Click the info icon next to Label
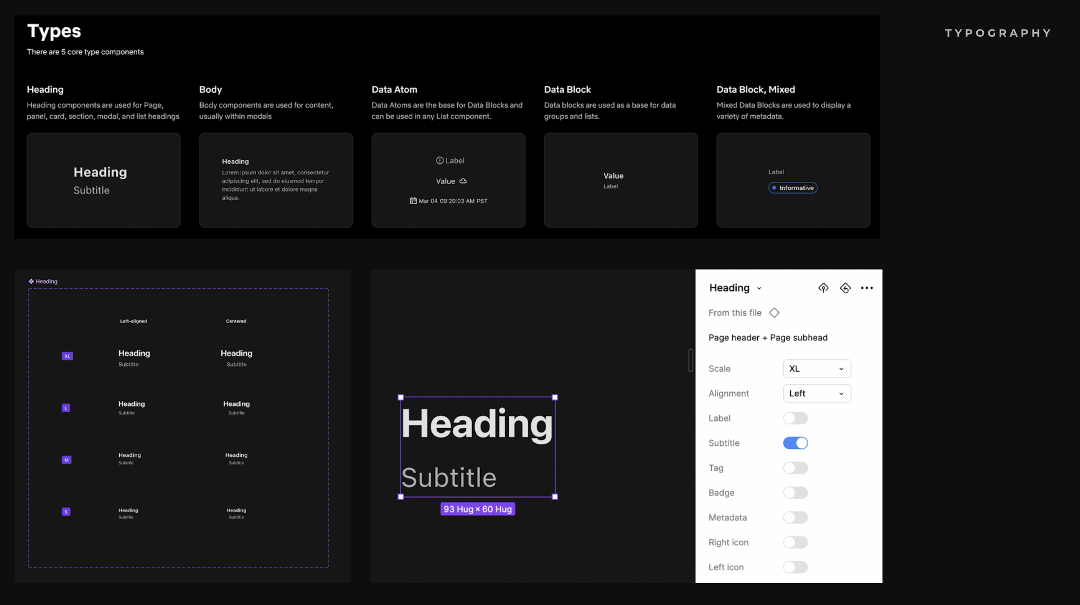 point(439,160)
